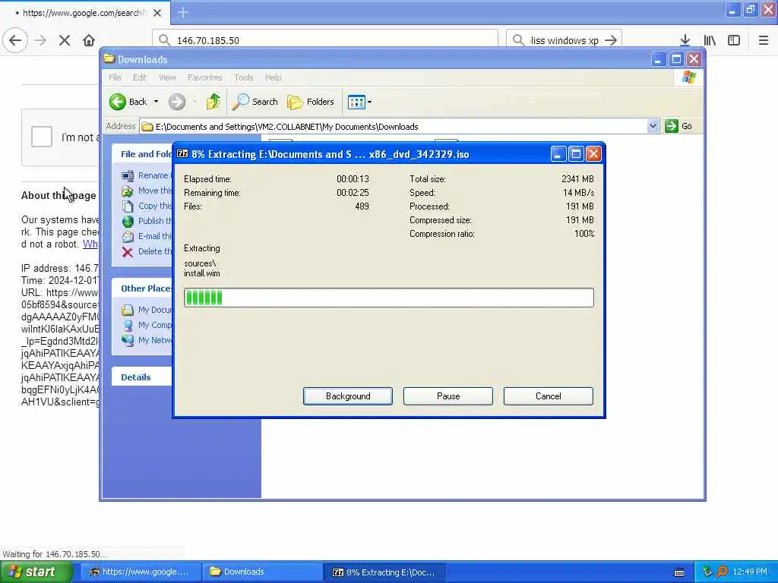Toggle Firefox sidebar icon
Image resolution: width=778 pixels, height=583 pixels.
[734, 40]
